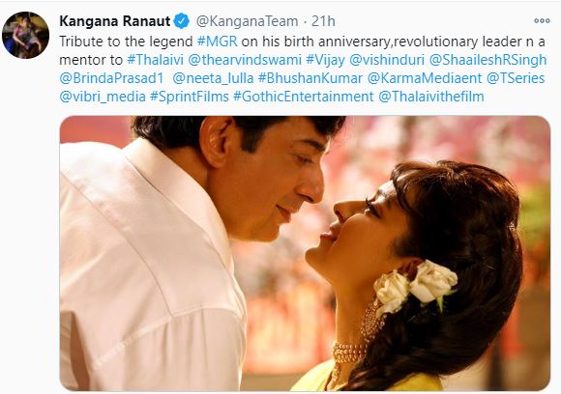Click the 21h timestamp
This screenshot has width=561, height=394.
tap(323, 21)
